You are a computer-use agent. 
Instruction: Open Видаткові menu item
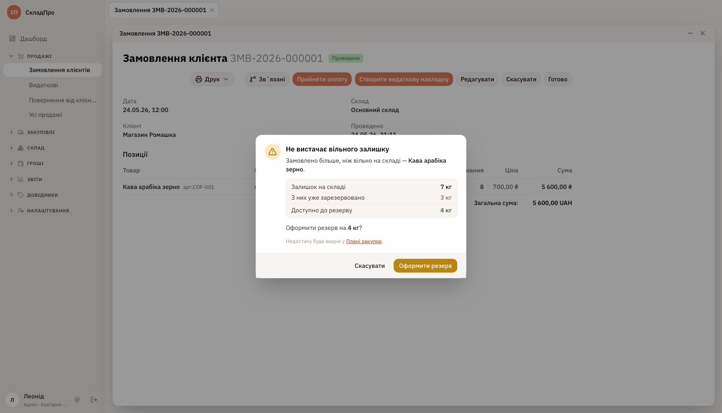pyautogui.click(x=53, y=85)
